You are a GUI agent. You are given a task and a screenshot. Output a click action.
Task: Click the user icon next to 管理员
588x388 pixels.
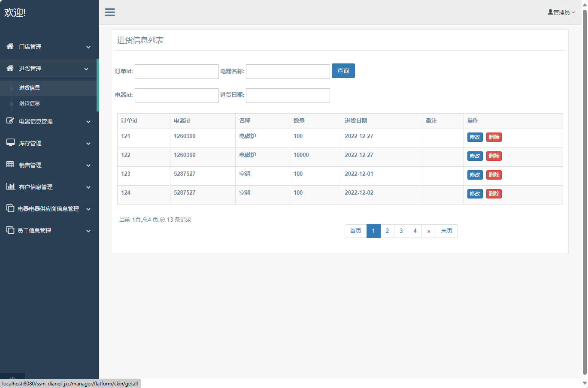[x=550, y=12]
